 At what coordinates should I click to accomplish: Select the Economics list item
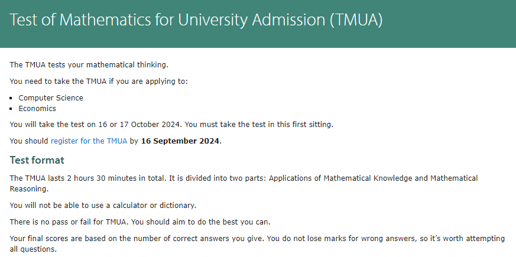(37, 108)
